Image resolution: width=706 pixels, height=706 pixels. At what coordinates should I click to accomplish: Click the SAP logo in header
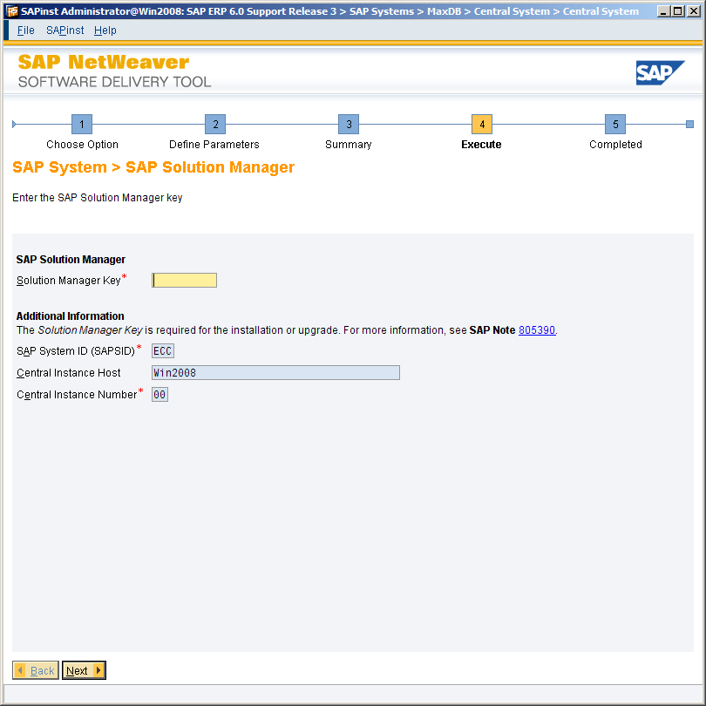660,72
